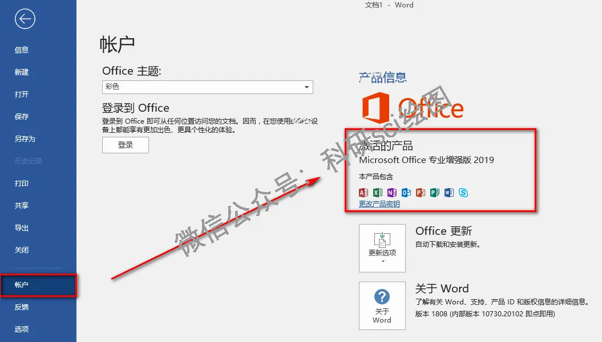Click the '登录到 Office' heading
Image resolution: width=602 pixels, height=342 pixels.
pyautogui.click(x=136, y=108)
